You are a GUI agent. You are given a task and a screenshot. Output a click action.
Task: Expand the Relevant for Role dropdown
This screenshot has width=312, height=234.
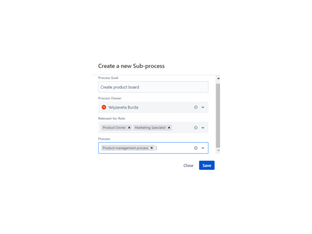[203, 128]
